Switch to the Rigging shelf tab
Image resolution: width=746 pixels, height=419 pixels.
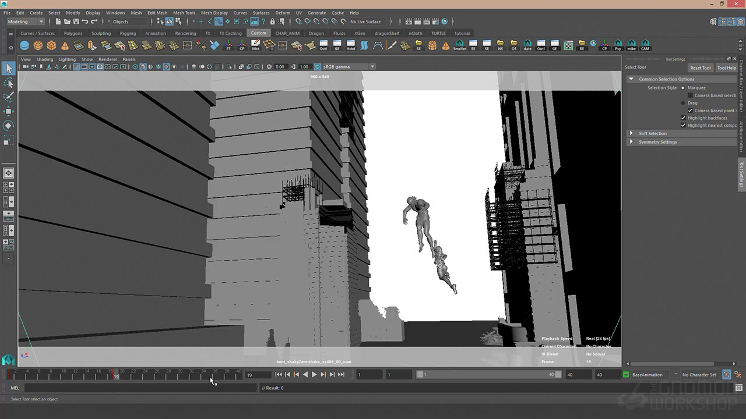pyautogui.click(x=128, y=33)
